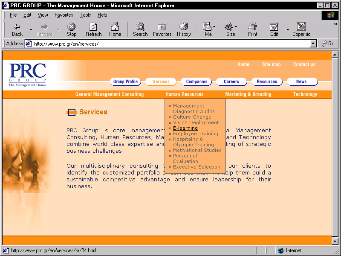Expand the Size dropdown arrow
This screenshot has height=256, width=341.
tap(236, 26)
